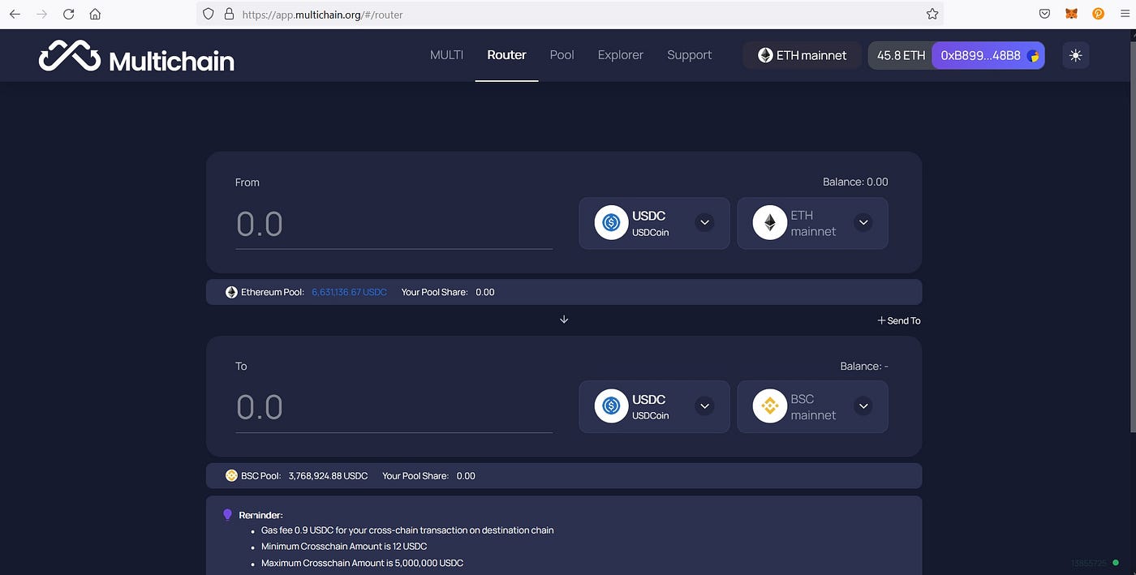This screenshot has height=575, width=1136.
Task: Click Minimum Crosschain Amount is 12 USDC
Action: tap(344, 546)
